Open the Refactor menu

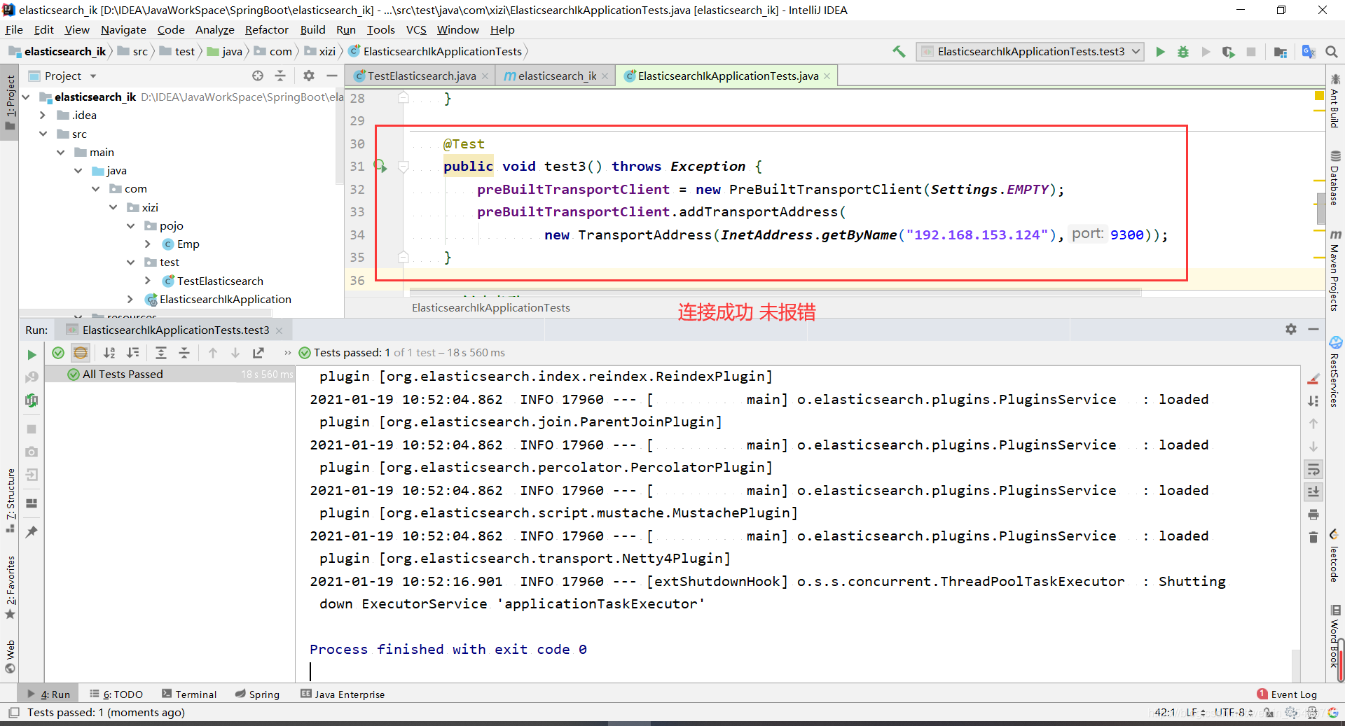pos(266,29)
